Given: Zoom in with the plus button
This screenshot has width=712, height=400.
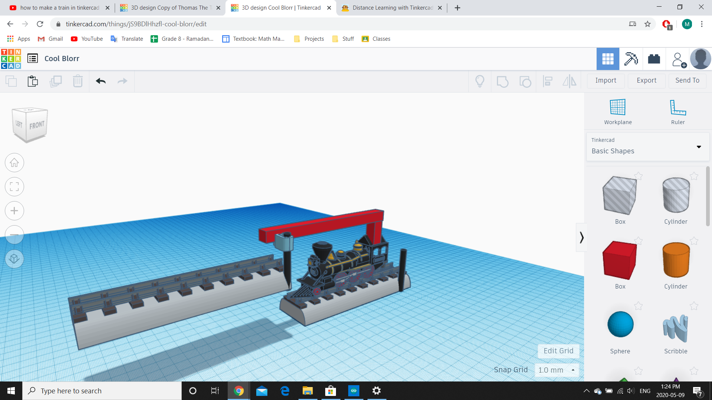Looking at the screenshot, I should point(14,211).
